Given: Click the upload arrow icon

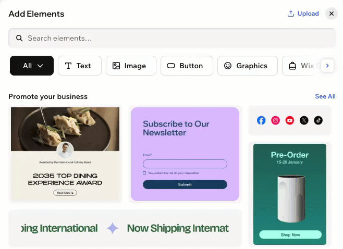Looking at the screenshot, I should (291, 14).
